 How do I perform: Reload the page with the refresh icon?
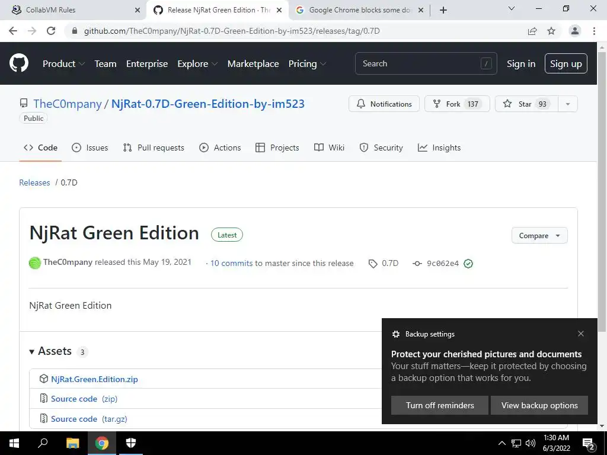(51, 31)
